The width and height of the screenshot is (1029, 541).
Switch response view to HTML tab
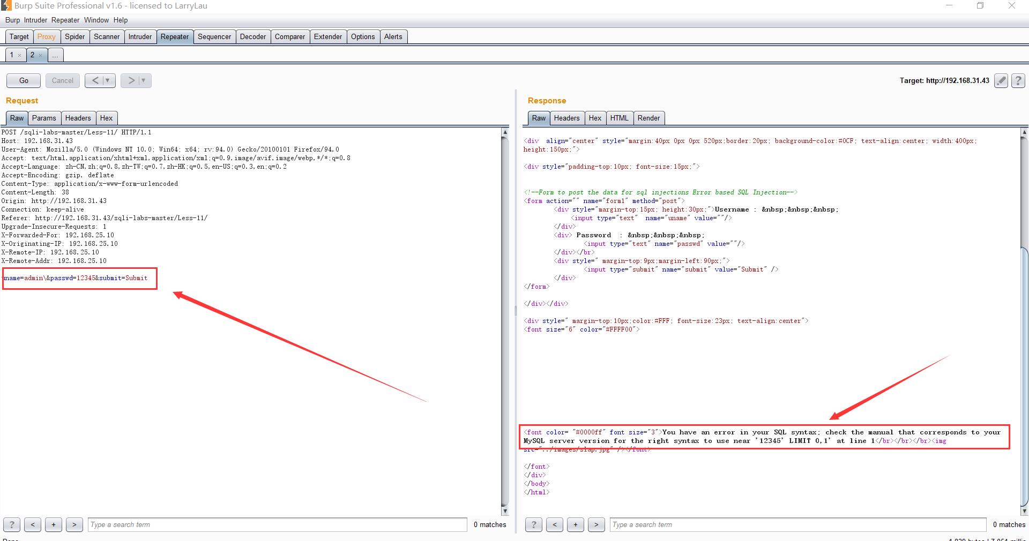click(619, 118)
